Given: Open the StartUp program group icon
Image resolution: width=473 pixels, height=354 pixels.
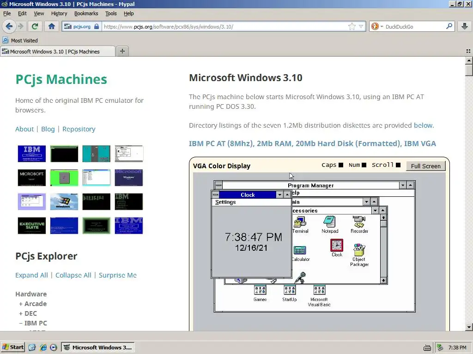Looking at the screenshot, I should point(290,294).
